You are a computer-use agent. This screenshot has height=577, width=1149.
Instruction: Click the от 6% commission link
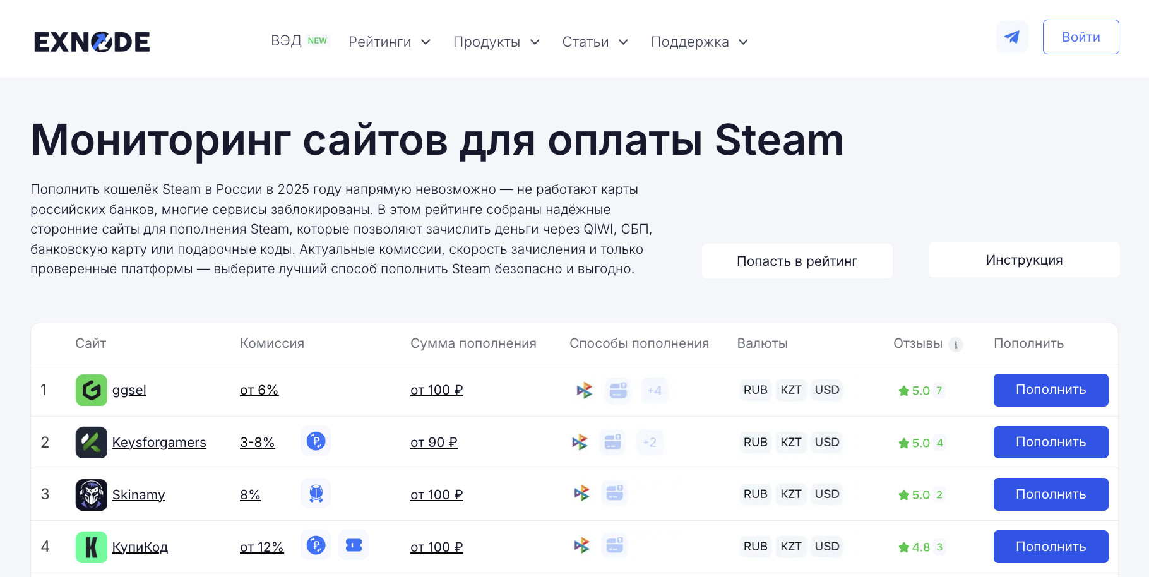[259, 390]
